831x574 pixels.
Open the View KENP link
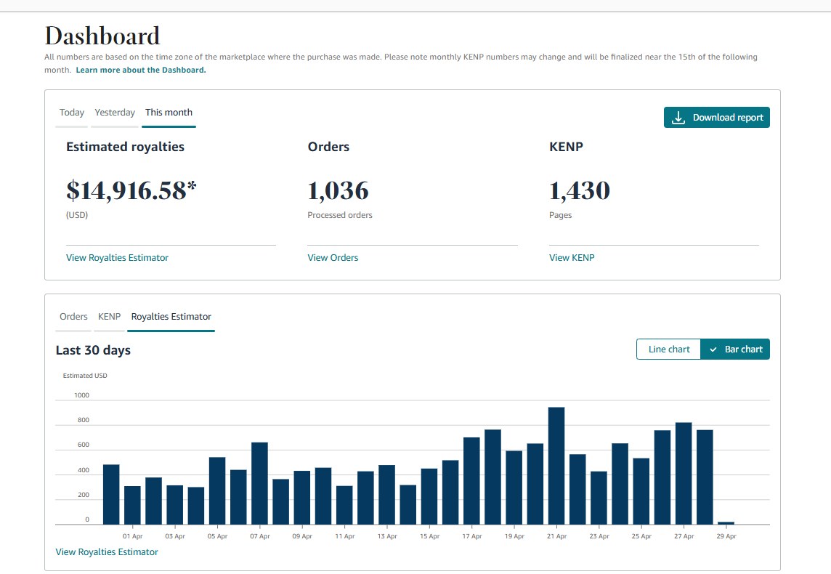[x=572, y=258]
